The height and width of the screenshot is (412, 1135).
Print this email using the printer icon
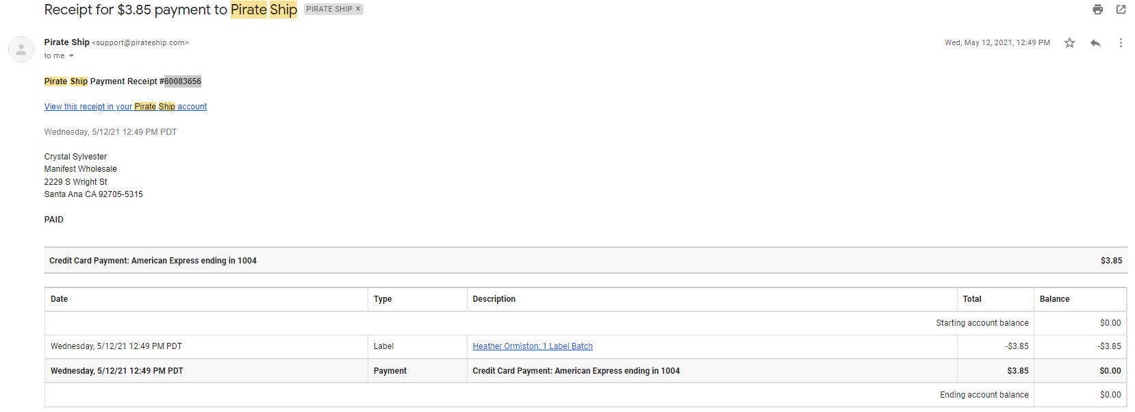1098,10
